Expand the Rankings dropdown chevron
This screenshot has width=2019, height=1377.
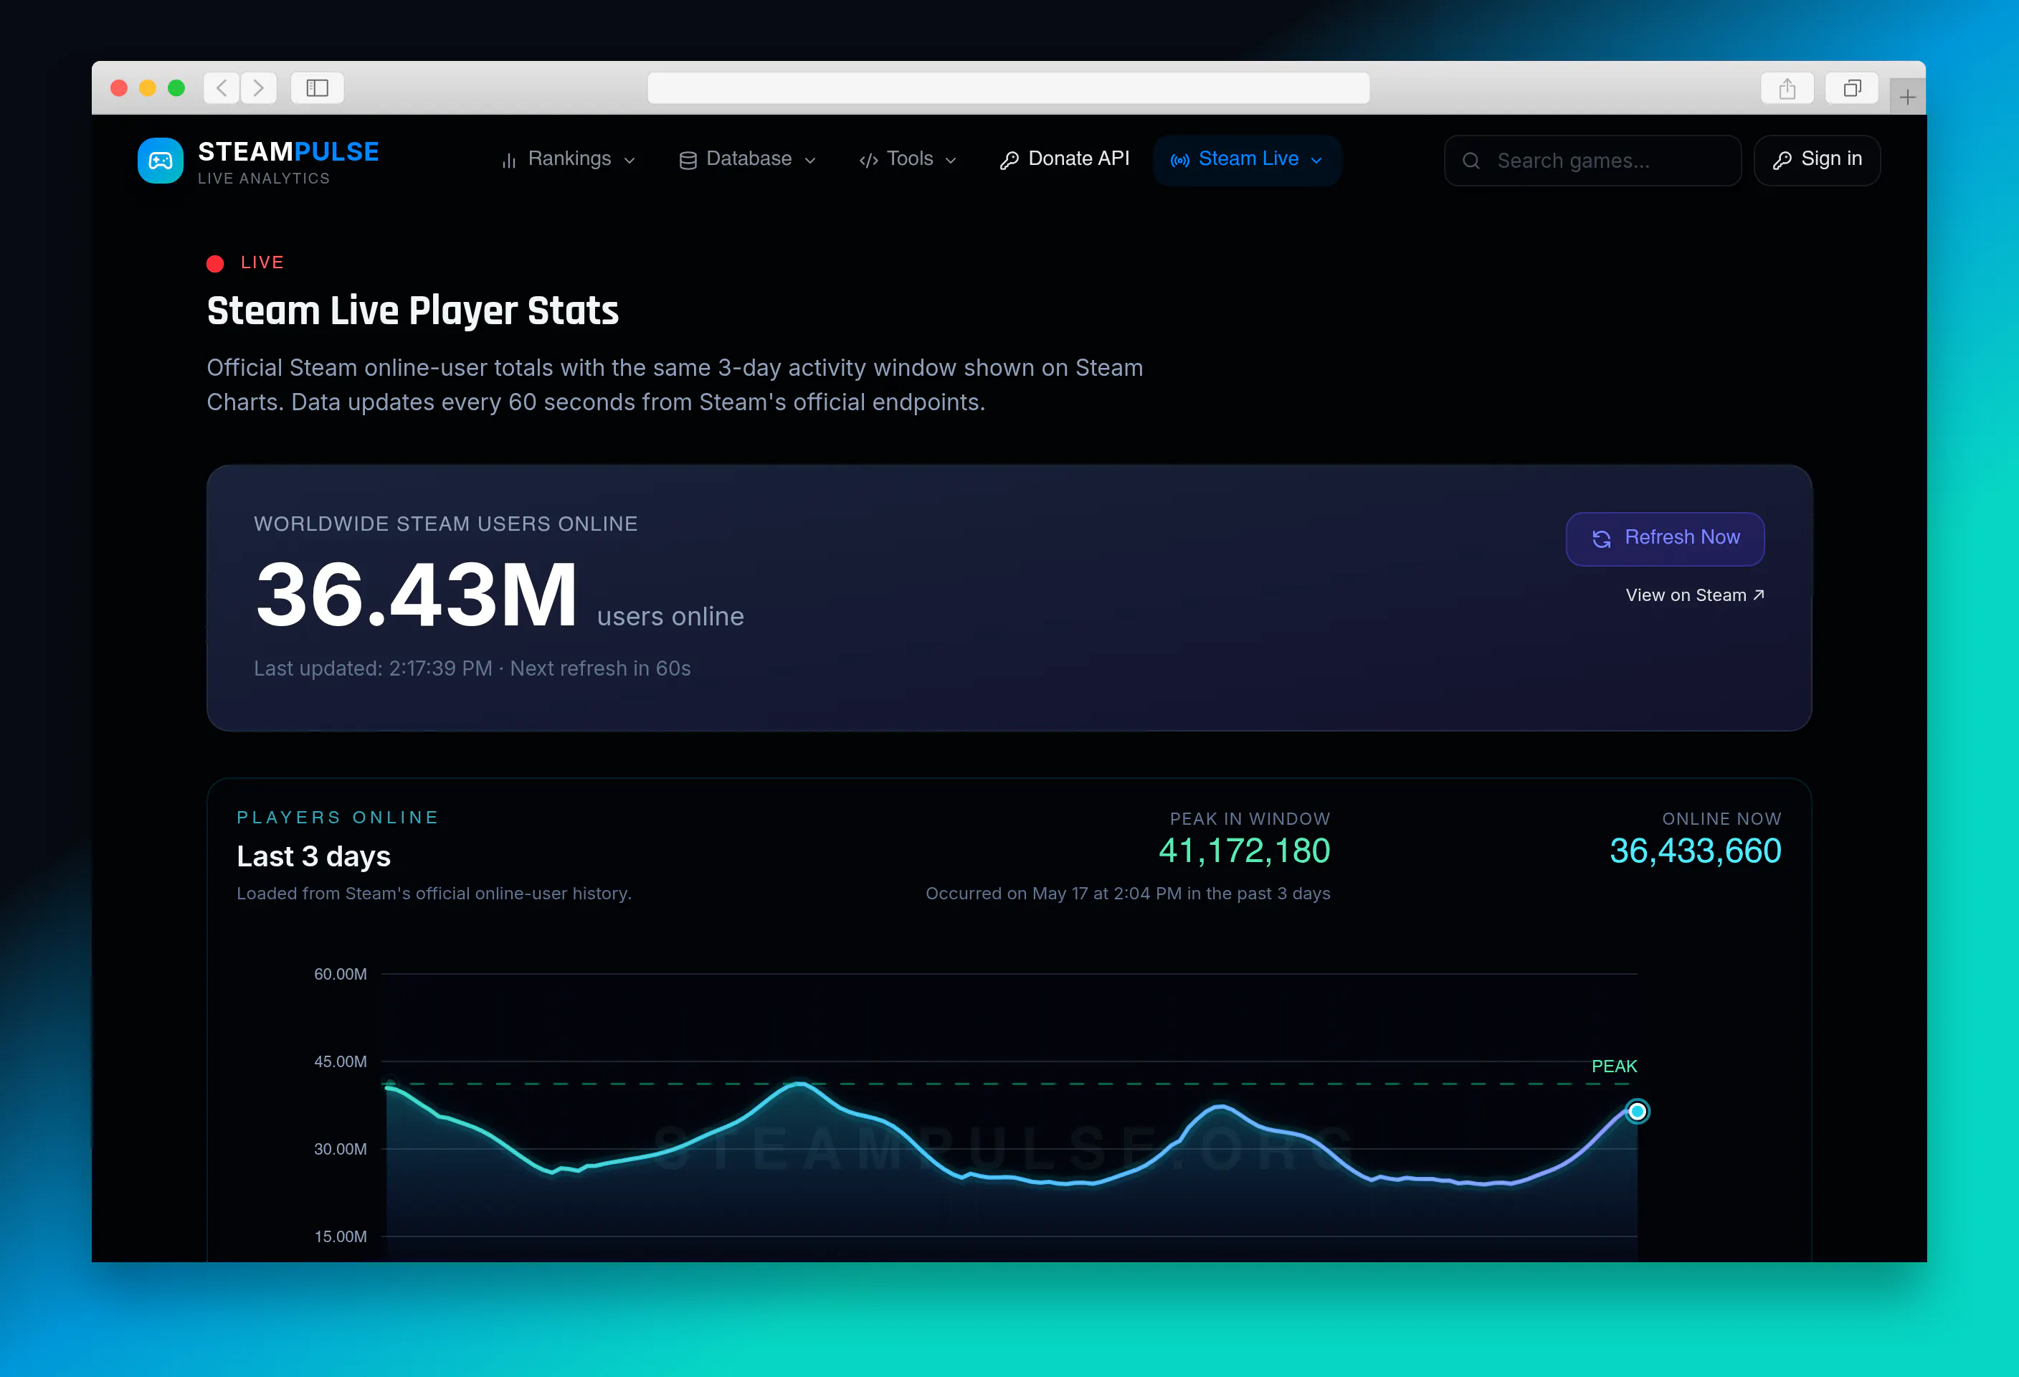pos(630,161)
